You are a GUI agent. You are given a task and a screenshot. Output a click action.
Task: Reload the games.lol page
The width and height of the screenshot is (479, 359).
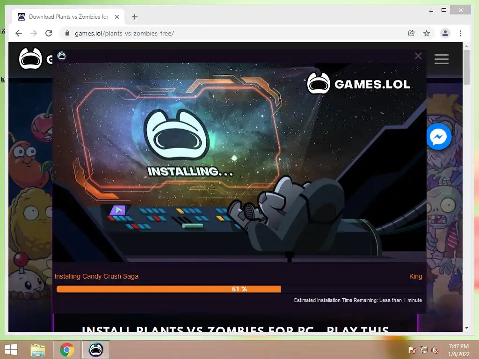pos(49,33)
